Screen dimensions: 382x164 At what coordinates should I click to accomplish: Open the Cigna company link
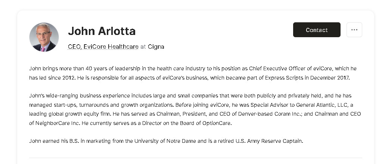[x=156, y=46]
